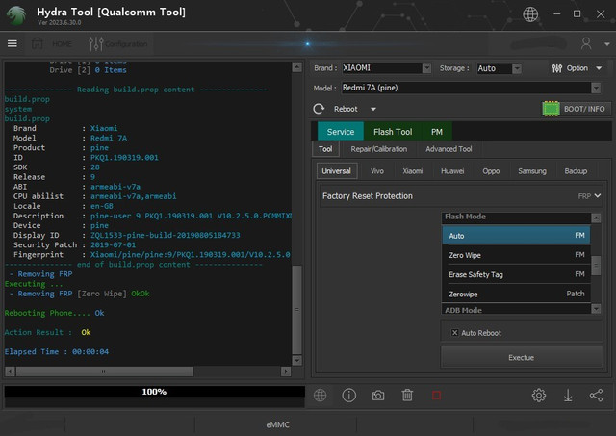616x436 pixels.
Task: Select the Huawei brand tab
Action: point(452,171)
